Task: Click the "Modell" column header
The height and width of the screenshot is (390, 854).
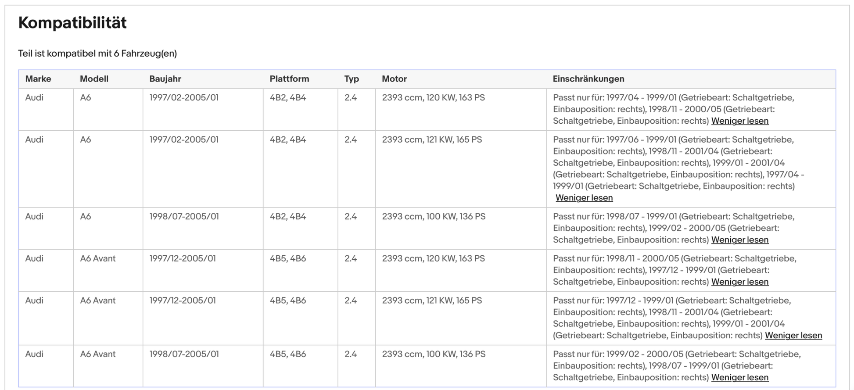Action: click(x=94, y=79)
